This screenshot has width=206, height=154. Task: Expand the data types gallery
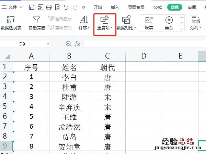[x=182, y=29]
